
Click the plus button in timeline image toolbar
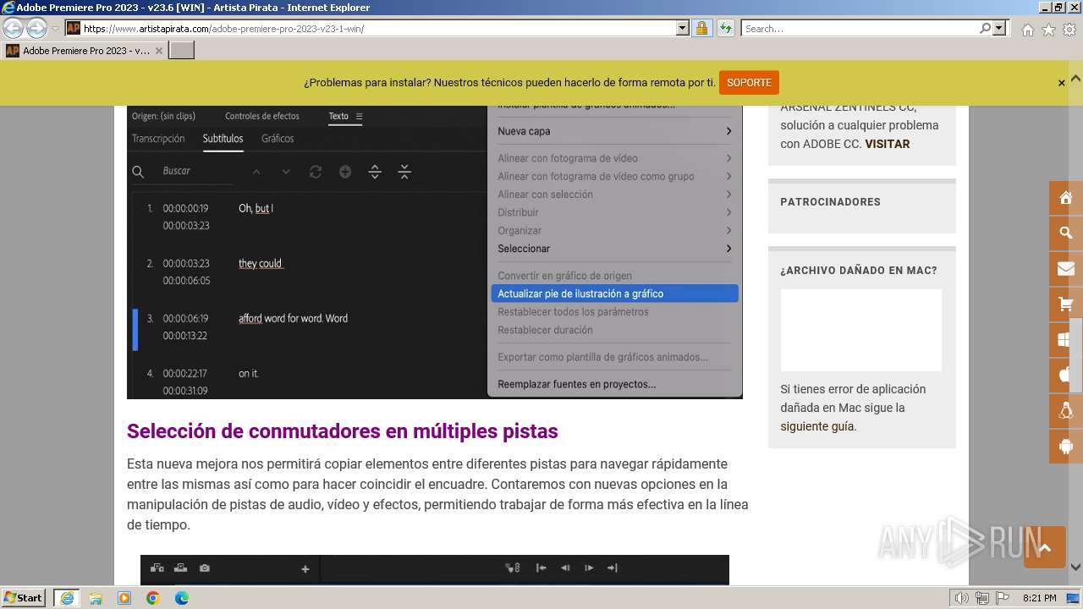[305, 569]
